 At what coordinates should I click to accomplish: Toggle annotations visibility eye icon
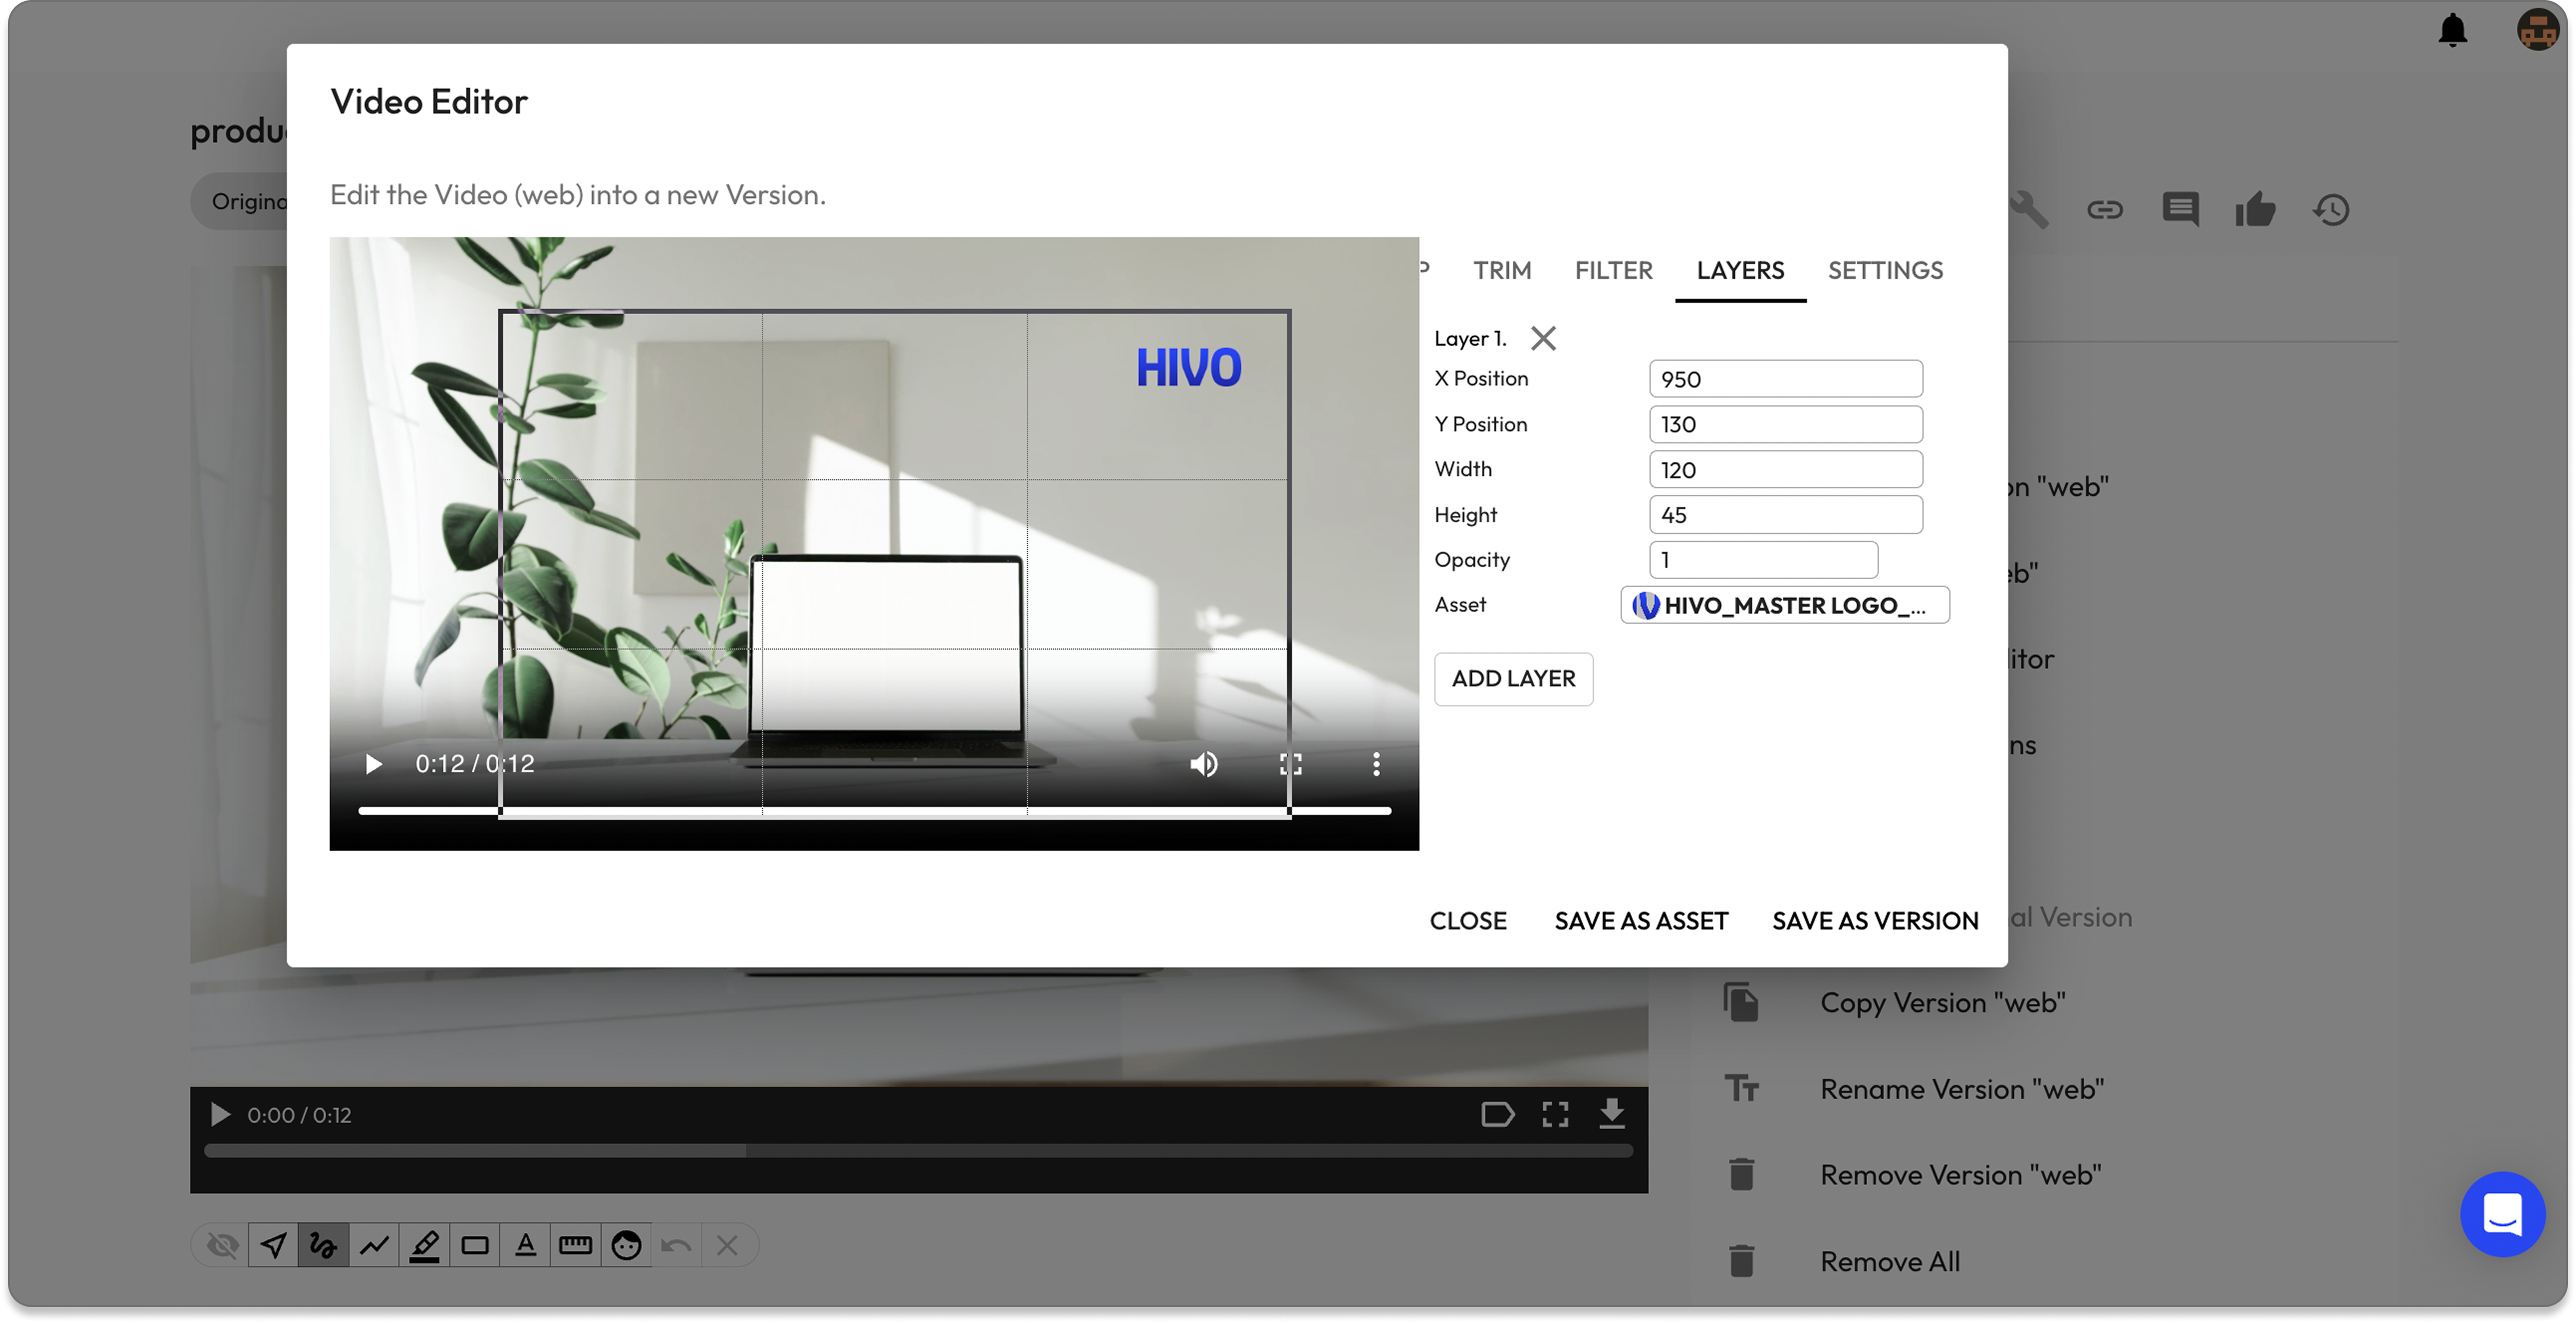pos(222,1245)
